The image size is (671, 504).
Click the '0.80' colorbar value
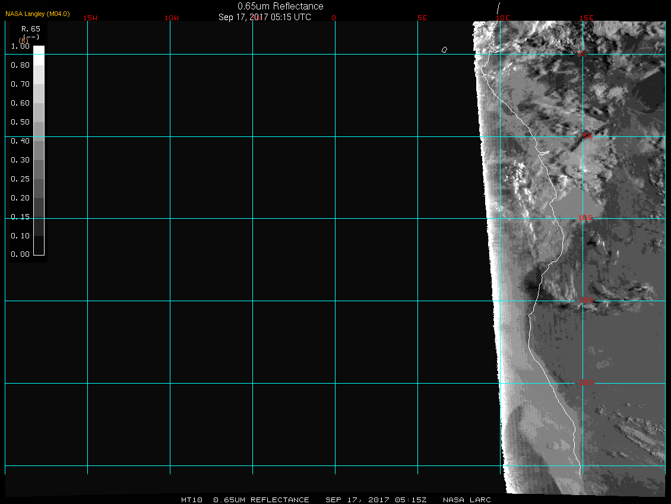[x=20, y=65]
